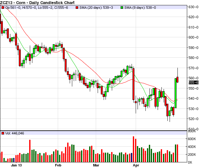This screenshot has width=201, height=168.
Task: Click the 200K volume axis label
Action: 192,155
